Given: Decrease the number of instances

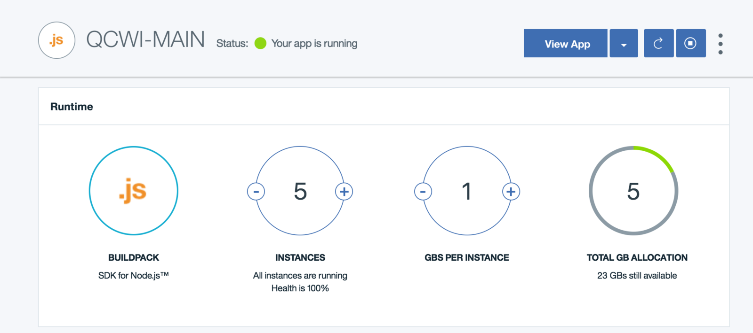Looking at the screenshot, I should tap(256, 192).
